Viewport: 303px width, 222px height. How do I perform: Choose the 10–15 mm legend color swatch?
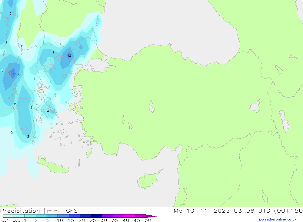(63, 216)
